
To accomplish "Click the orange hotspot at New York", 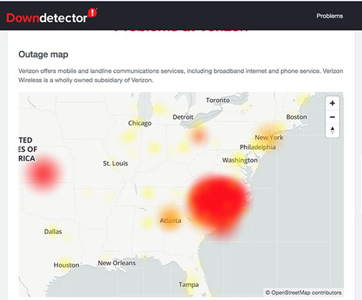I will [268, 136].
